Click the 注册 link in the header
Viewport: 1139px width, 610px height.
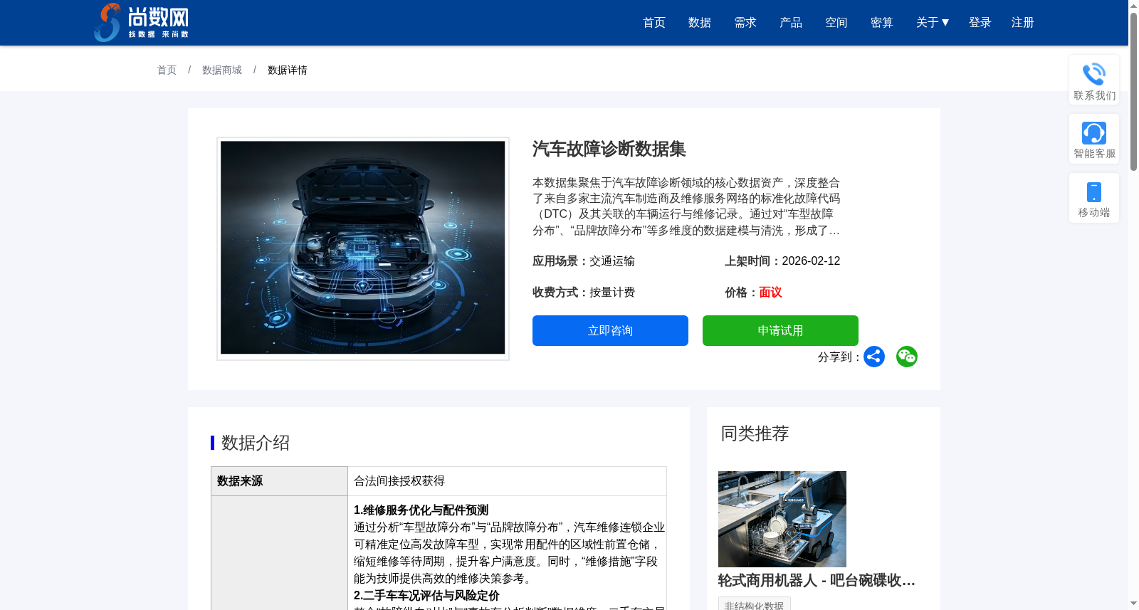click(1023, 23)
